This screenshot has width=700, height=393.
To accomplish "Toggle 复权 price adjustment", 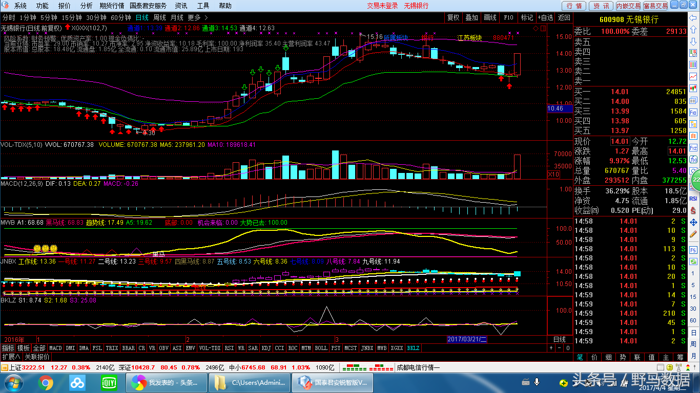I will (454, 17).
